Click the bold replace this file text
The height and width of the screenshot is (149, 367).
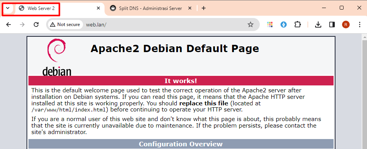point(204,103)
